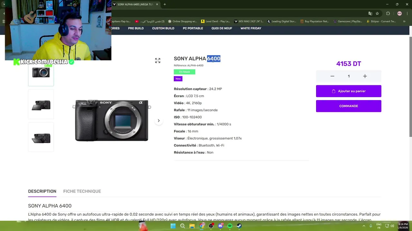Bookmark this page with the star icon
The width and height of the screenshot is (412, 231).
[x=377, y=13]
